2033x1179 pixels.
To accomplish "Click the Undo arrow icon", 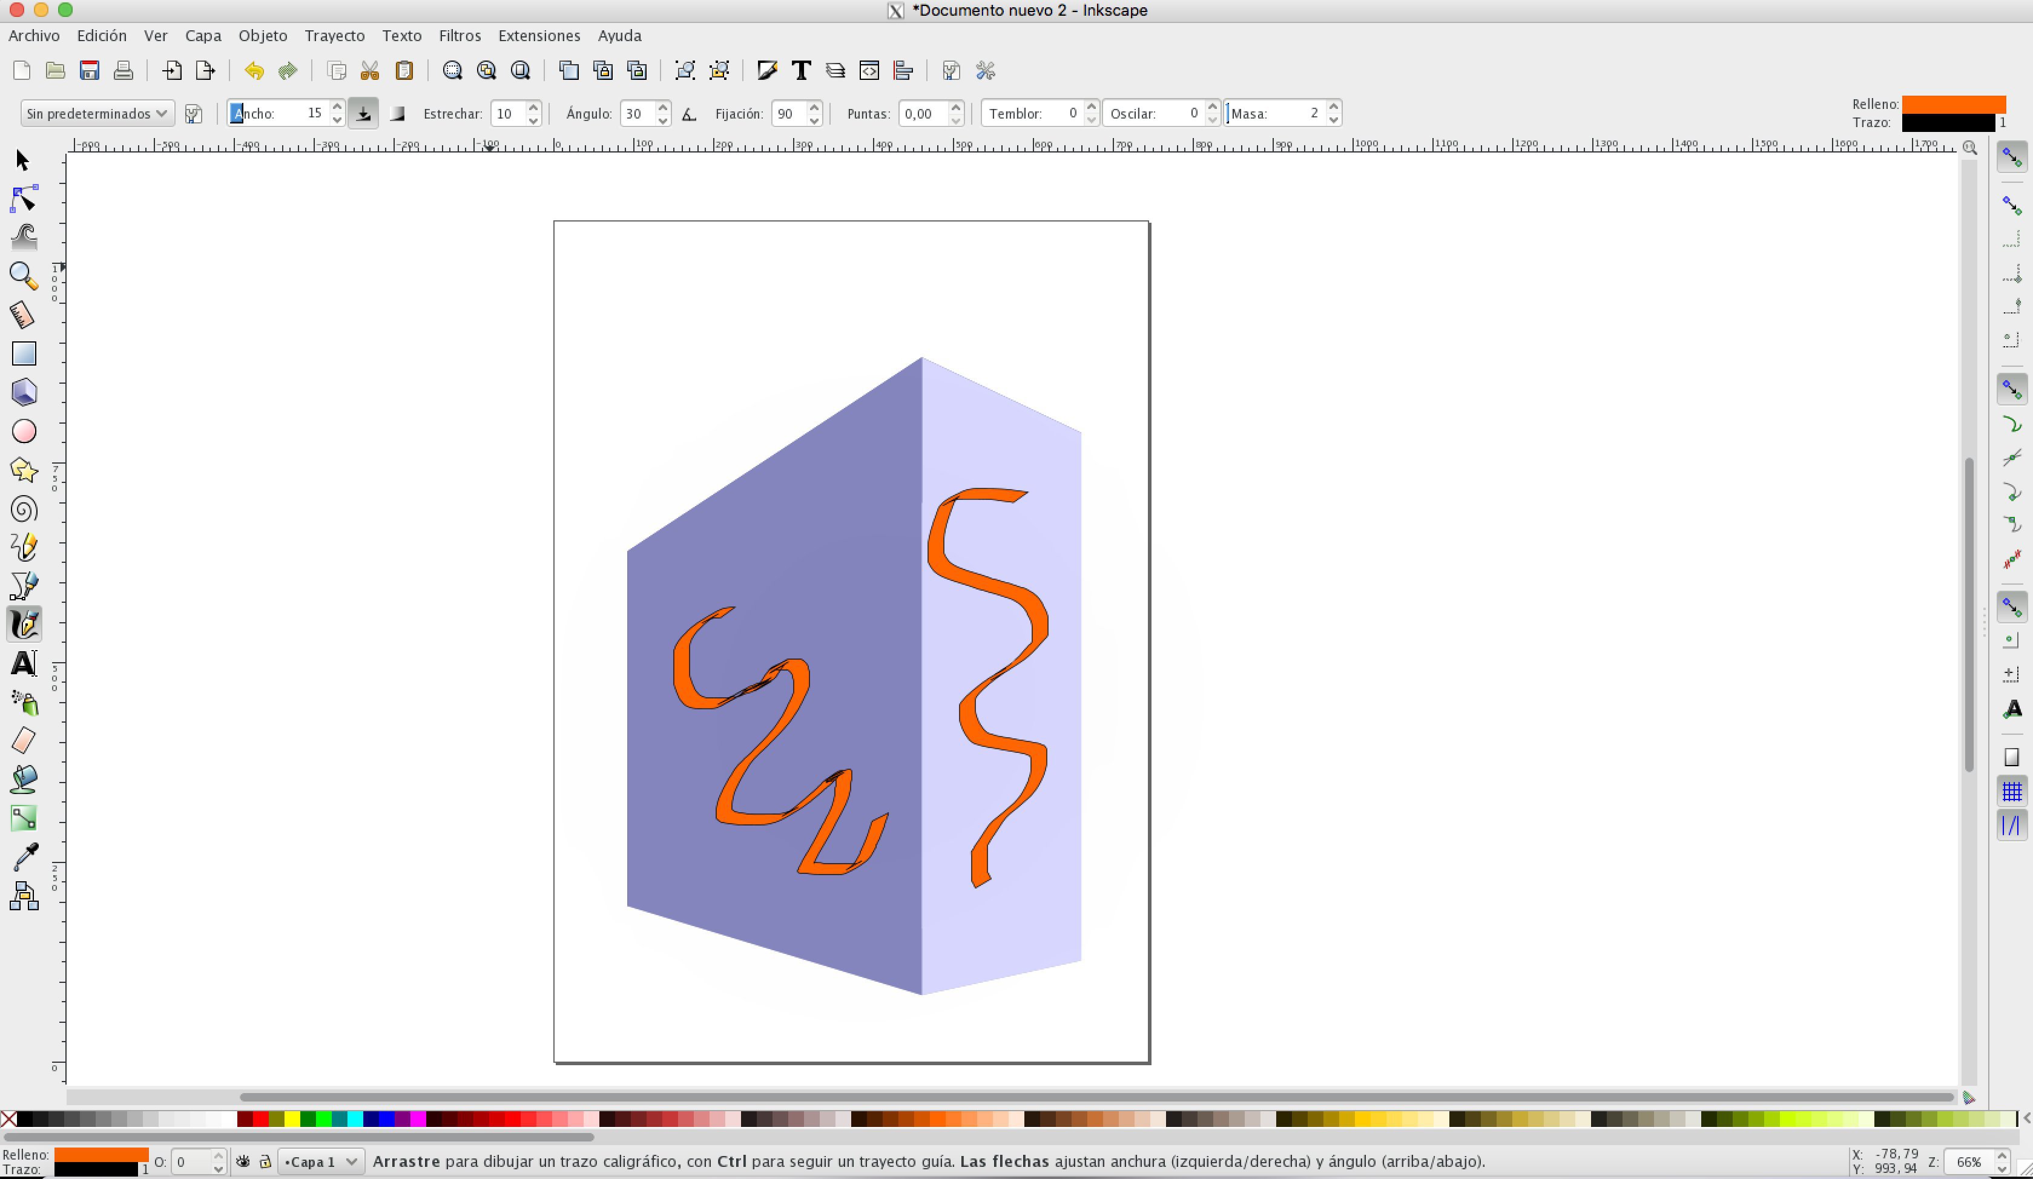I will point(253,71).
